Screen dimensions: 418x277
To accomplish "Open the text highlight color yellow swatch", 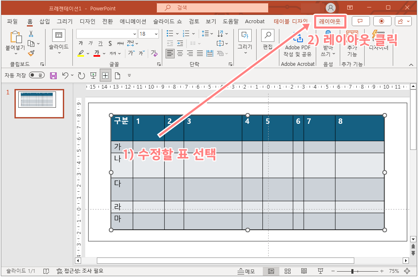I will pyautogui.click(x=81, y=53).
